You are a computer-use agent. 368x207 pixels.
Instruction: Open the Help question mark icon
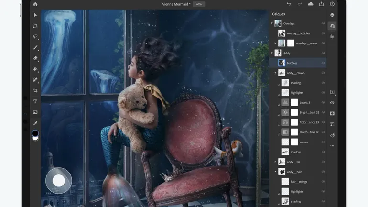point(332,4)
